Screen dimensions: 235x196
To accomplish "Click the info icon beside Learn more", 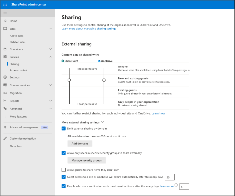I will click(176, 185).
